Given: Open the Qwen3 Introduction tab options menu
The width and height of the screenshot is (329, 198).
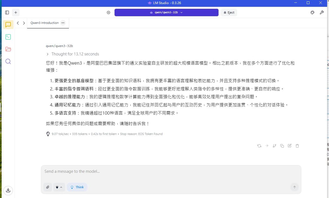Looking at the screenshot, I should [63, 23].
